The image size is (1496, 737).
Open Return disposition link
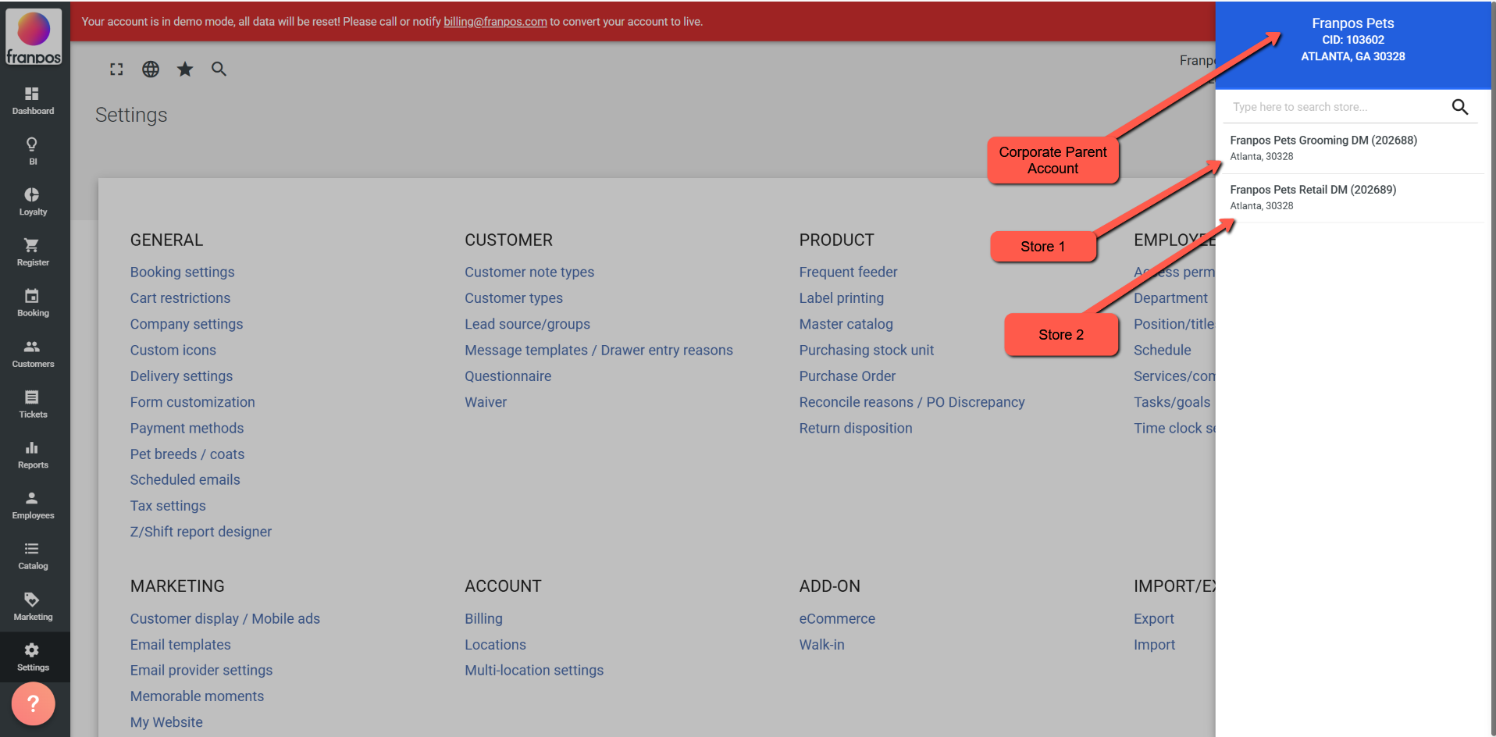pos(856,428)
